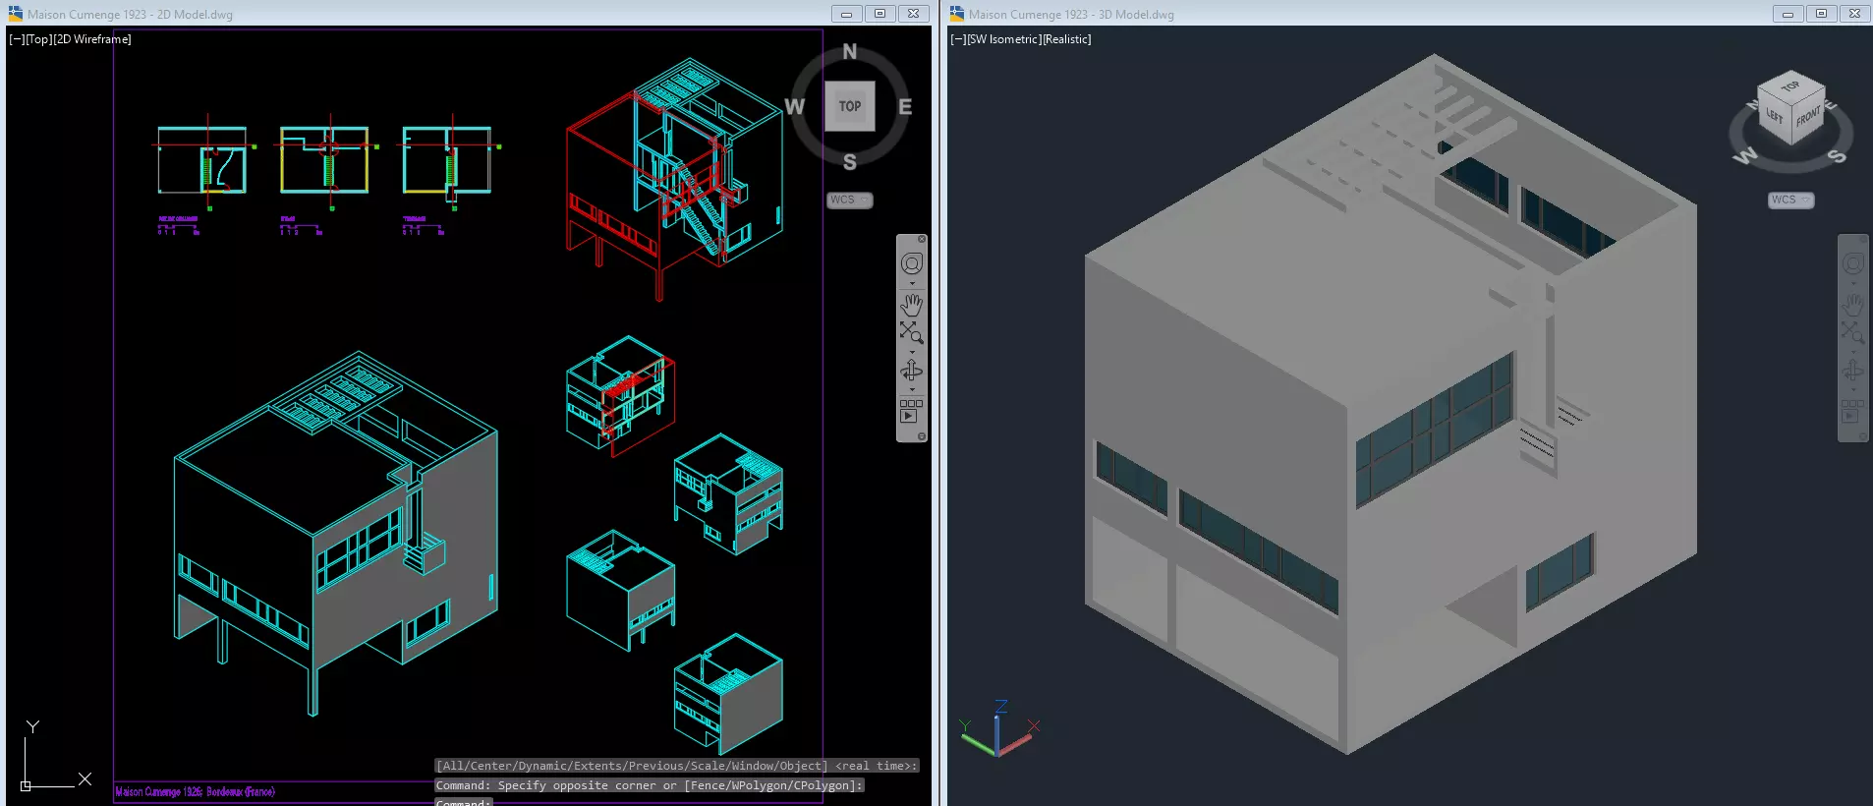Screen dimensions: 1873x806
Task: Open viewport controls [-] menu in 2D window
Action: tap(17, 39)
